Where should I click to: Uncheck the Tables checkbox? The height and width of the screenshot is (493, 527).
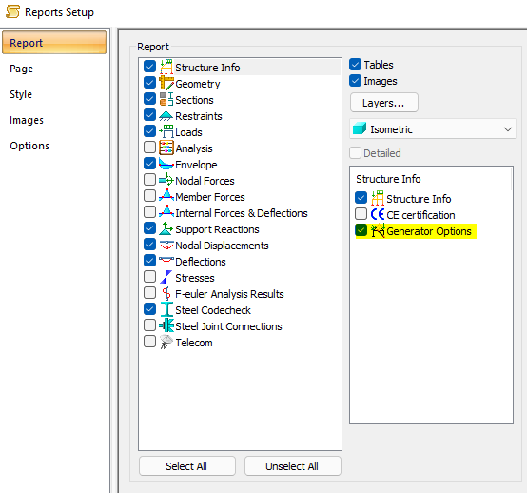pos(355,64)
